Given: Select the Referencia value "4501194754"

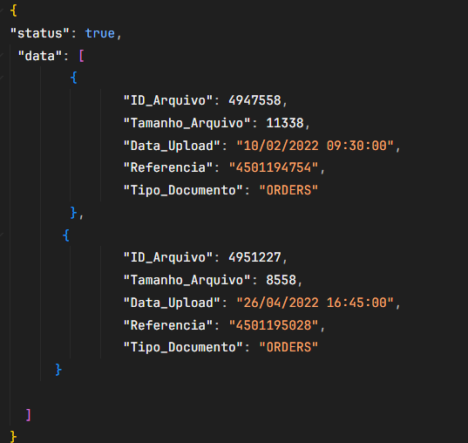Looking at the screenshot, I should (x=274, y=167).
